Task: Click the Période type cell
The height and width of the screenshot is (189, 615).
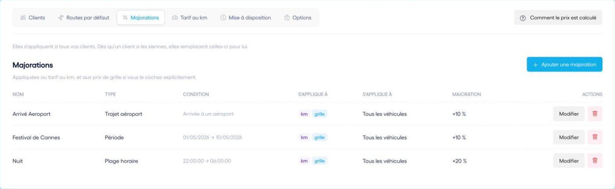Action: 114,137
